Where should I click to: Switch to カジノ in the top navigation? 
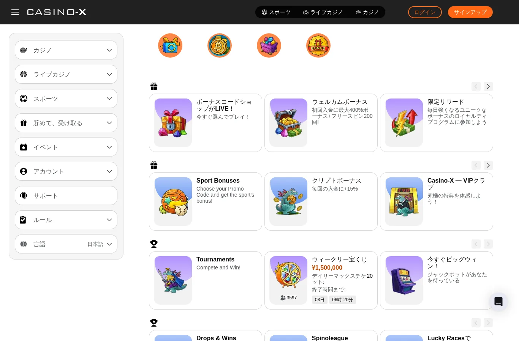click(367, 12)
